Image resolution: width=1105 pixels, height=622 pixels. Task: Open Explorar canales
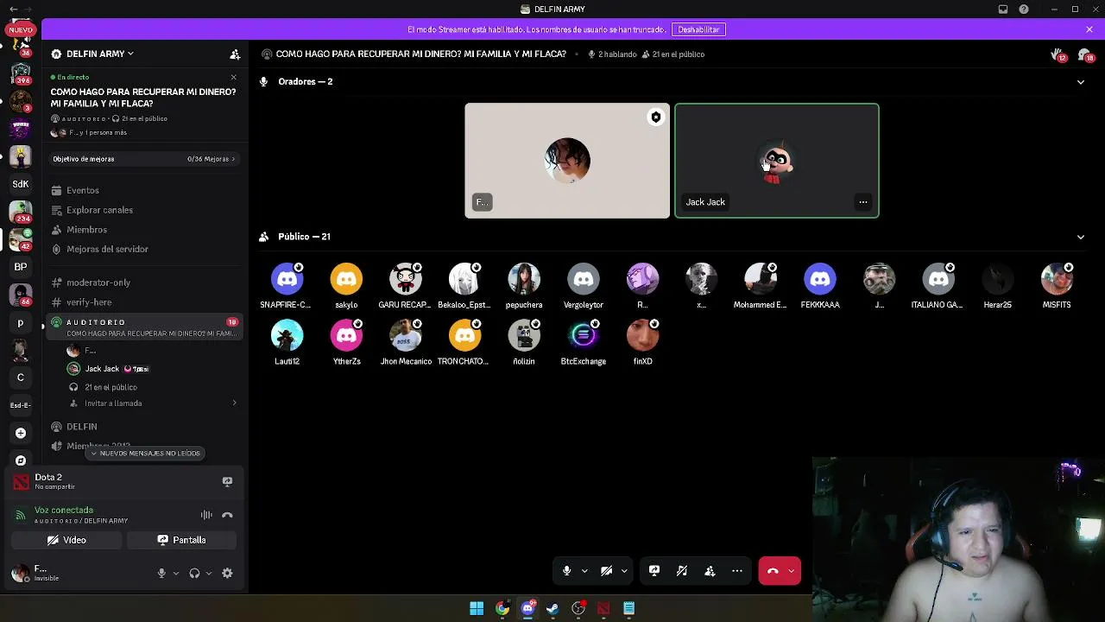tap(99, 210)
